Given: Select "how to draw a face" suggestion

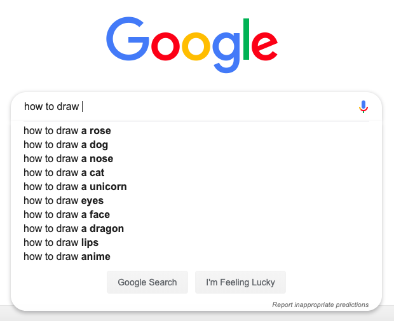Looking at the screenshot, I should pos(67,215).
